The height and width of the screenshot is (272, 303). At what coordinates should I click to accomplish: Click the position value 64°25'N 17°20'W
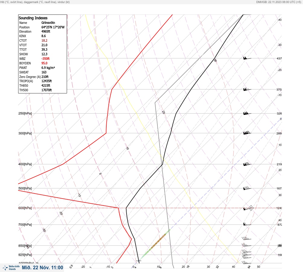pos(53,27)
